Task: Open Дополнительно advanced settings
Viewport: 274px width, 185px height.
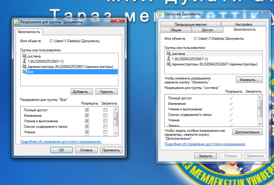Action: click(x=247, y=132)
